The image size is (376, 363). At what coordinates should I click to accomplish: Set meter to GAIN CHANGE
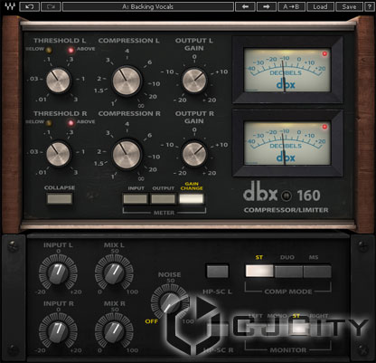192,199
